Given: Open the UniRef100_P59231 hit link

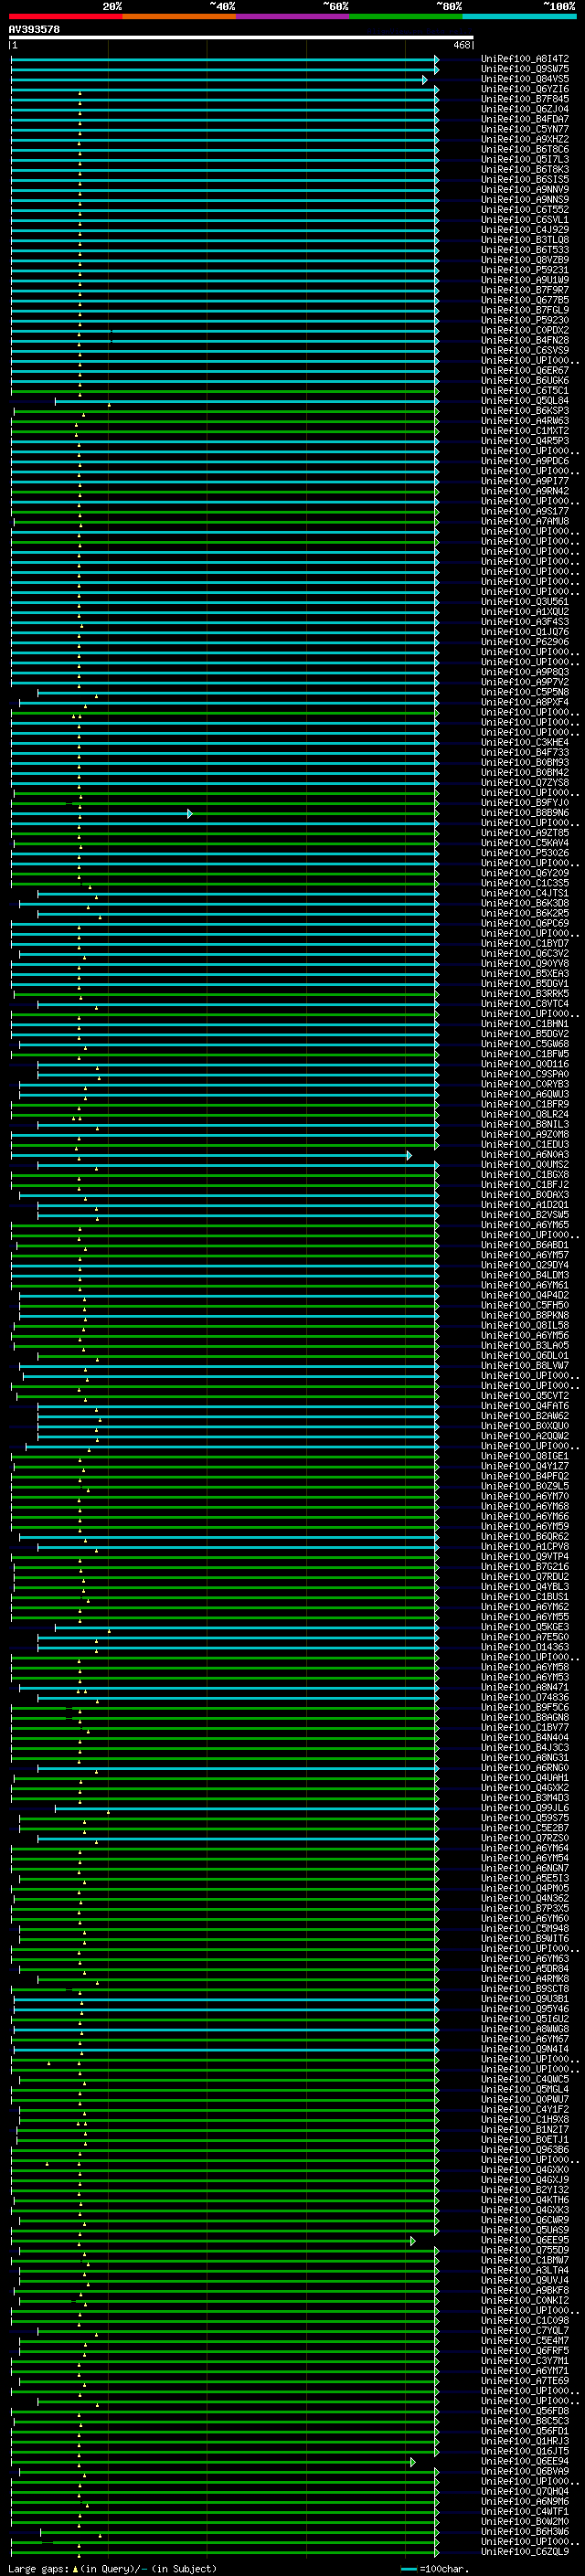Looking at the screenshot, I should [x=524, y=270].
